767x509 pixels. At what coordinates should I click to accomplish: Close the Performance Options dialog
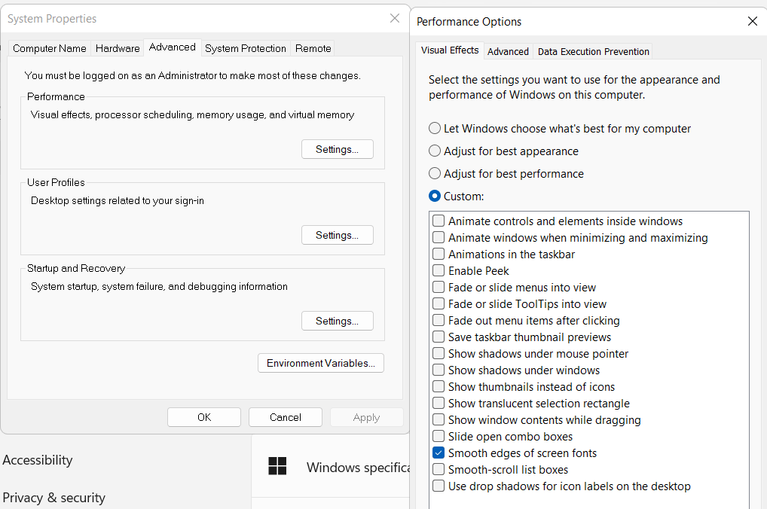(x=752, y=22)
